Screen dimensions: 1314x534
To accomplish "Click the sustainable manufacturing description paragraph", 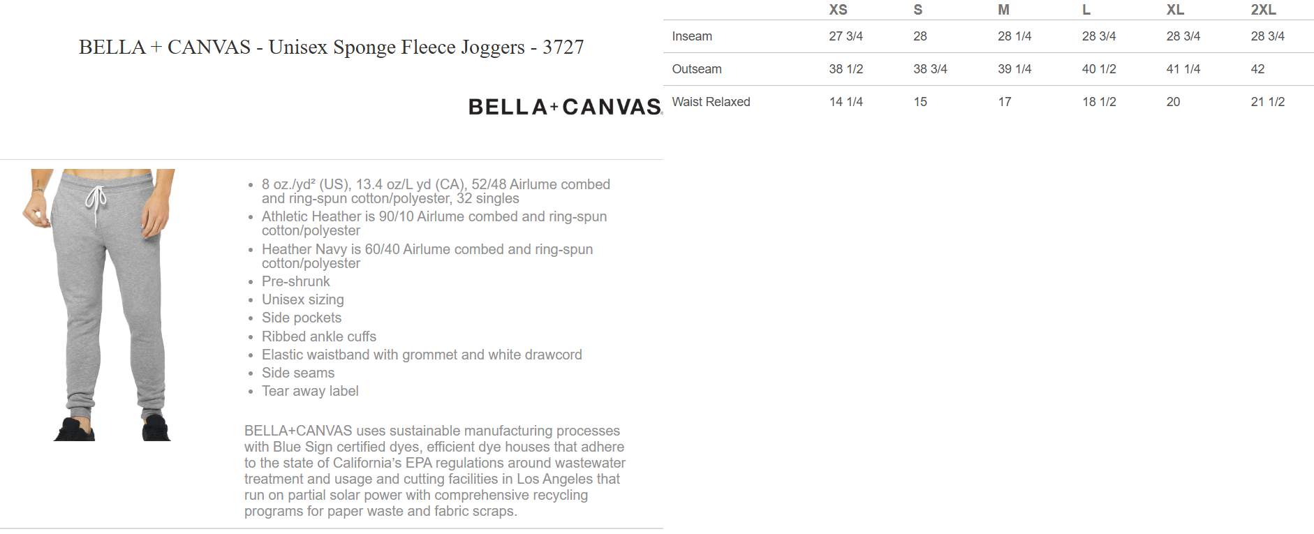I will pos(434,471).
